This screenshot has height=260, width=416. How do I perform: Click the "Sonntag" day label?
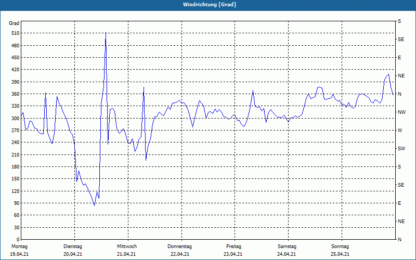coord(340,246)
